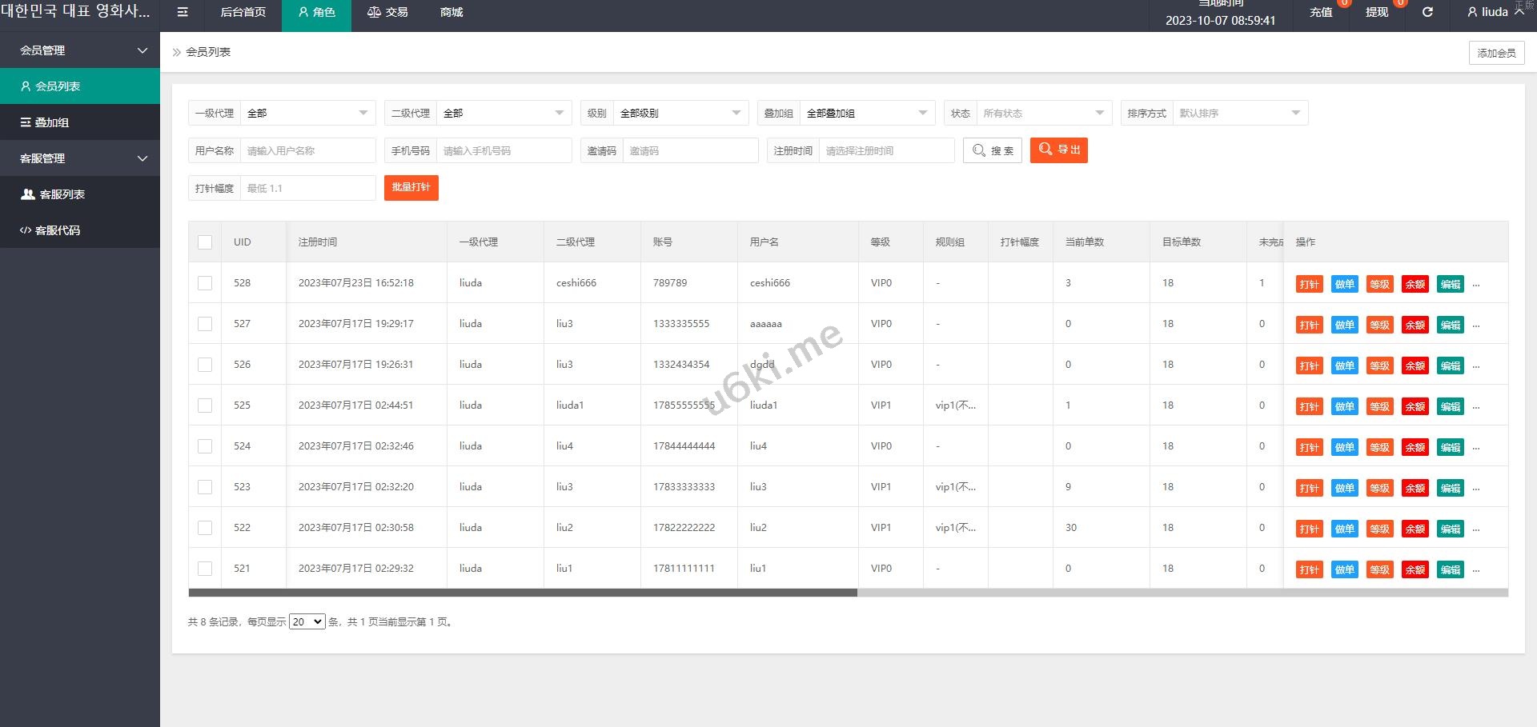Screen dimensions: 1537x727
Task: Go to the 后台首页 tab
Action: pyautogui.click(x=243, y=12)
